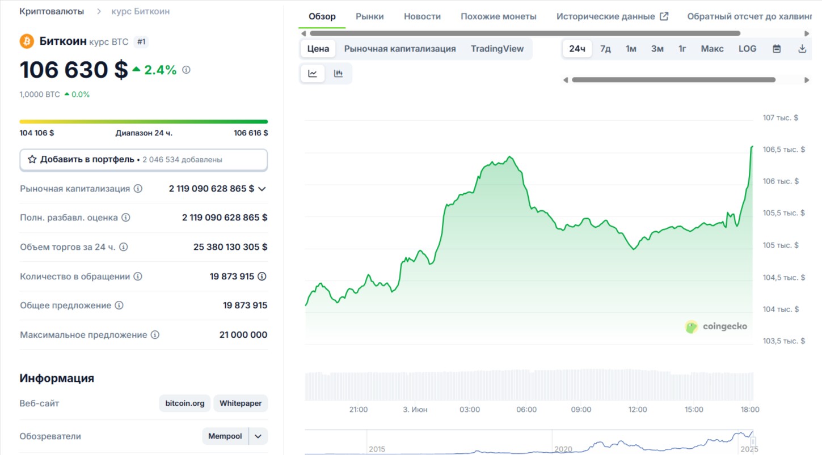Select the Цена chart mode

(318, 49)
